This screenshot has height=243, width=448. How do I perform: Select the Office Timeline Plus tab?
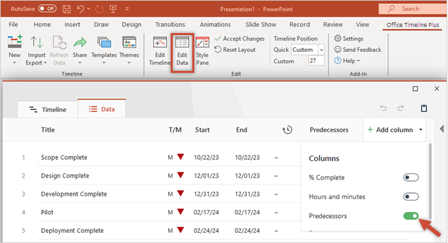(x=412, y=25)
